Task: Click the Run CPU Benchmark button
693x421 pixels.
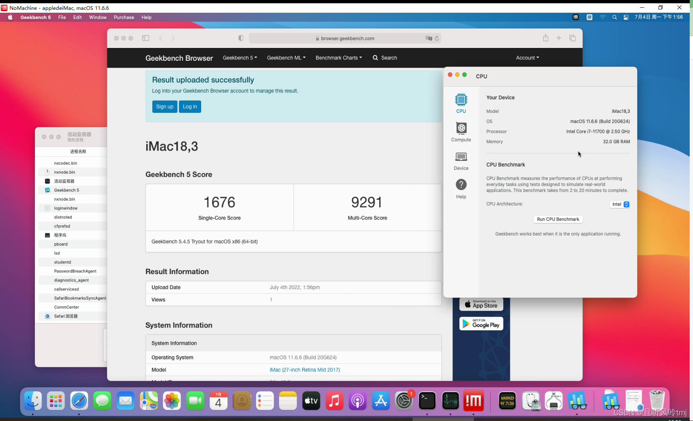Action: [x=558, y=219]
